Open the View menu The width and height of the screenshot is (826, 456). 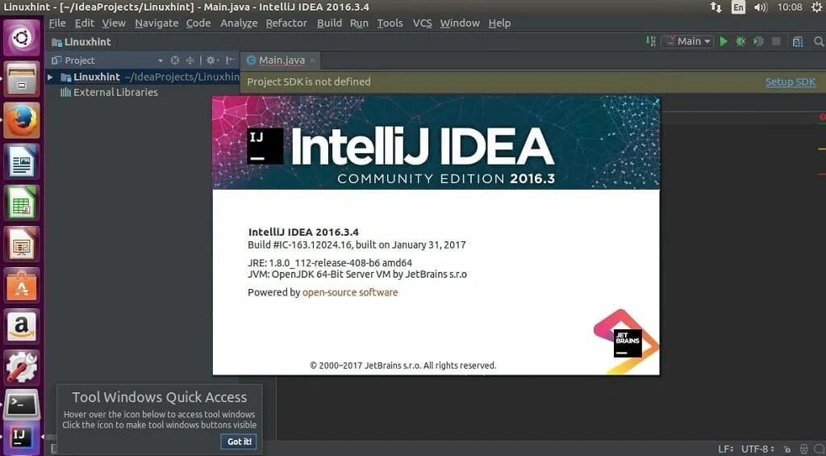[x=114, y=23]
